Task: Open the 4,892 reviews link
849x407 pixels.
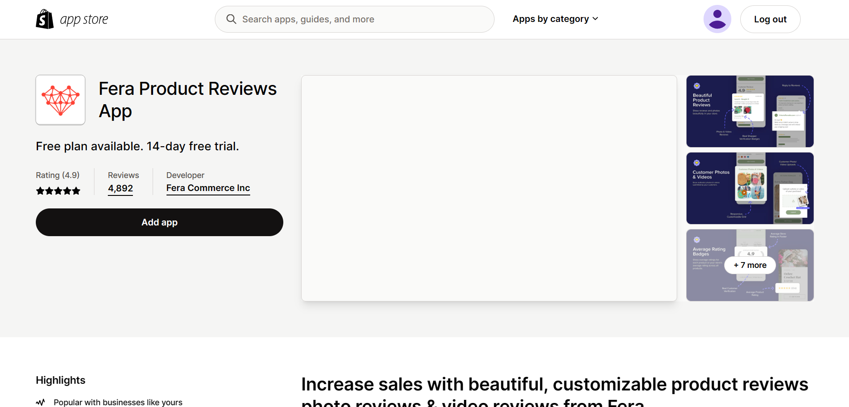Action: 120,189
